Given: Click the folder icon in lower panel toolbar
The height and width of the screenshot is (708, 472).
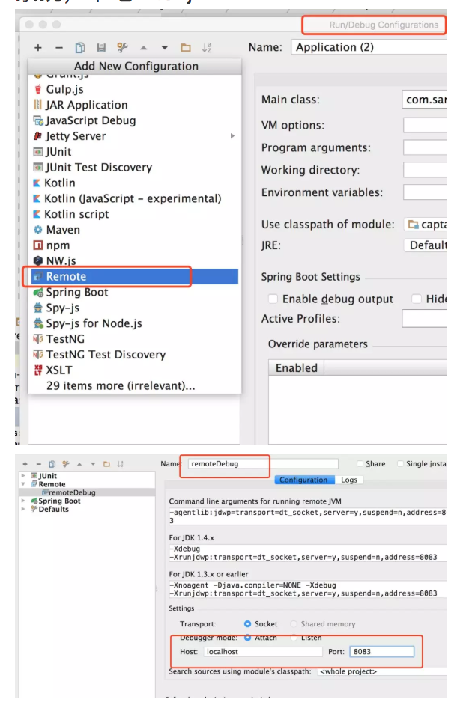Looking at the screenshot, I should click(x=106, y=464).
